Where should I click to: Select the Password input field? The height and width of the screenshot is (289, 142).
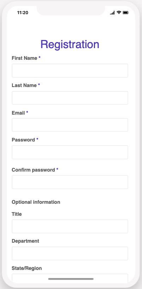click(x=70, y=152)
